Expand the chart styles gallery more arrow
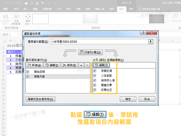Screen dimensions: 181x136 [x=167, y=23]
